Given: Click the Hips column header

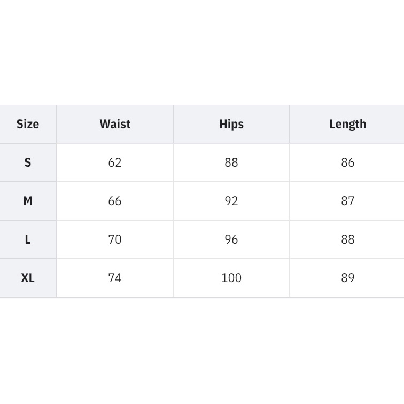Looking at the screenshot, I should click(231, 124).
